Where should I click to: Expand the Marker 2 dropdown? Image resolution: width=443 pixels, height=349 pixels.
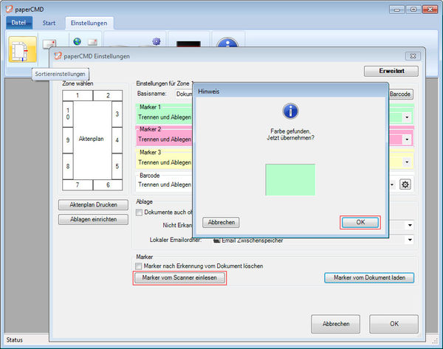[407, 139]
